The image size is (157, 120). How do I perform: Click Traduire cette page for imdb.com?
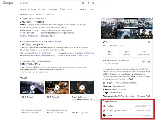[x=44, y=61]
